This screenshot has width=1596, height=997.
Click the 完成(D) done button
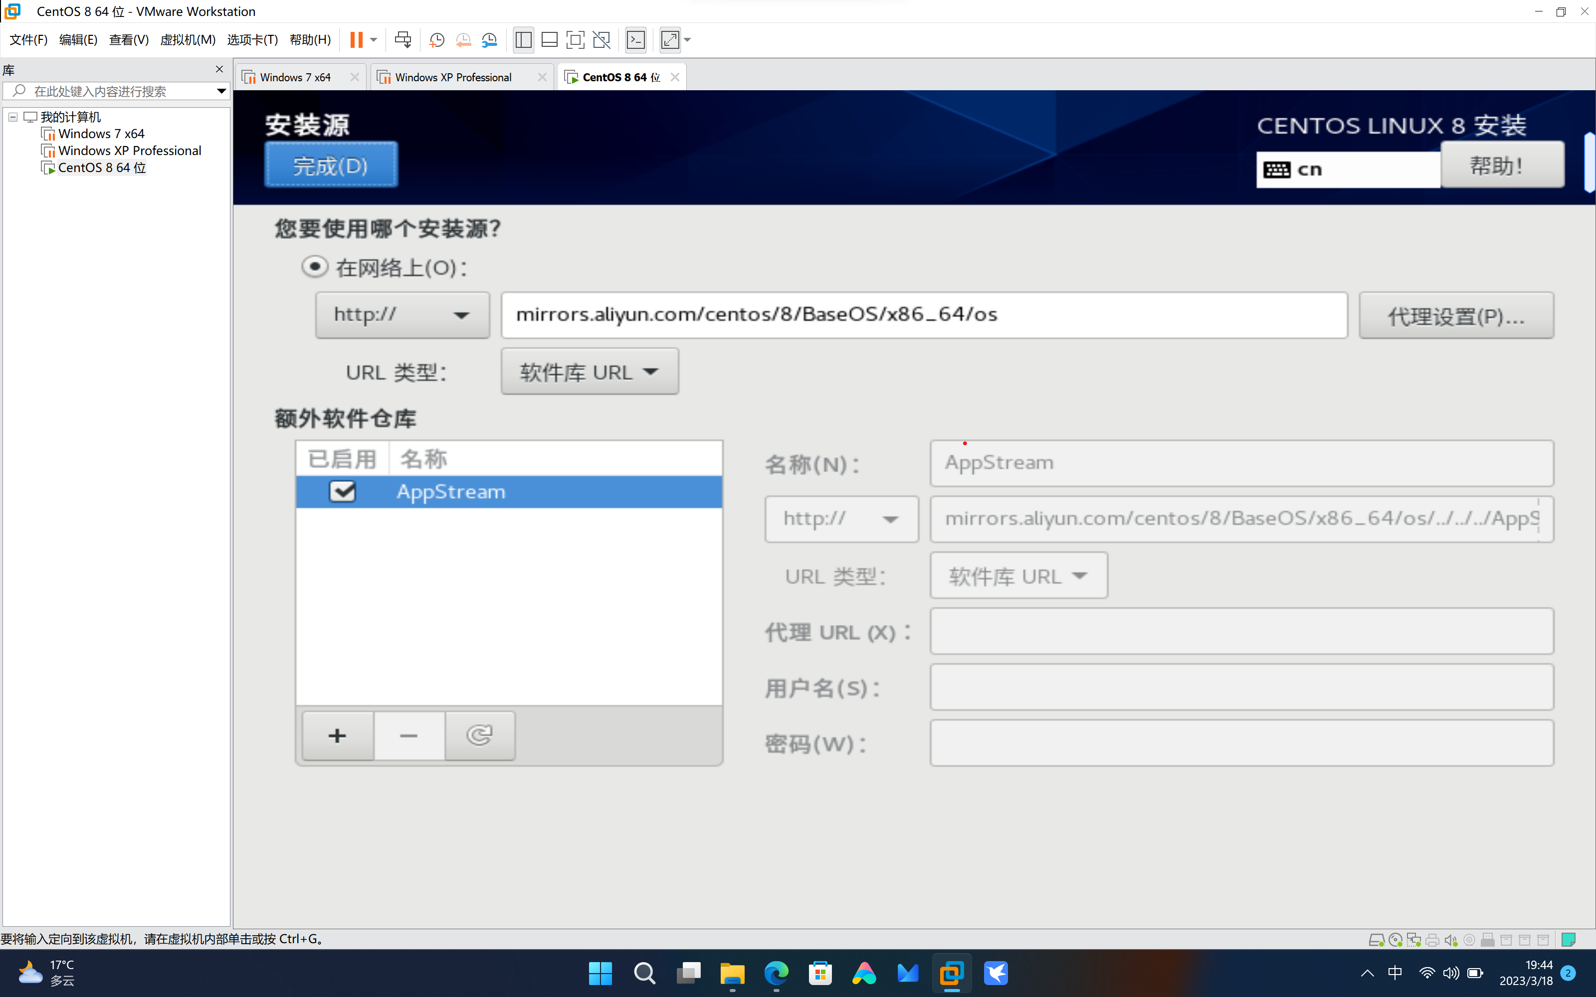(331, 165)
